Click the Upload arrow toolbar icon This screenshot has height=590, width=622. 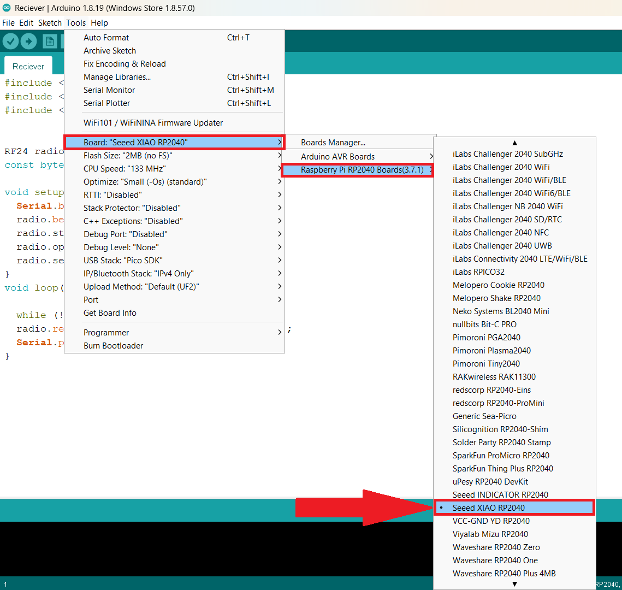pyautogui.click(x=28, y=42)
